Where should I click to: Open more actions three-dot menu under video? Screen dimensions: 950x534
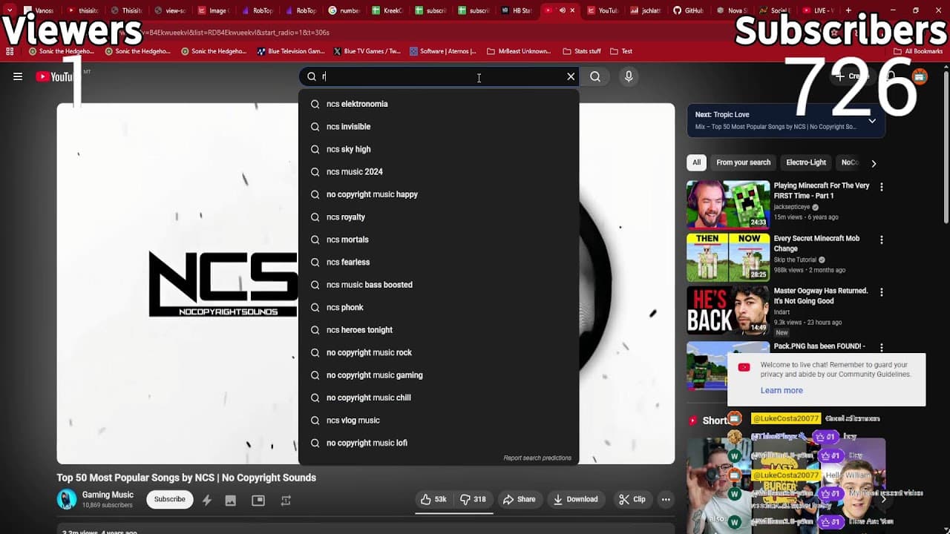point(666,500)
